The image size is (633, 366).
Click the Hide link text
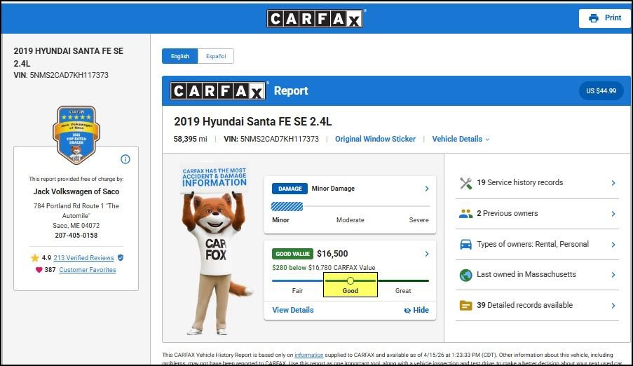[421, 310]
